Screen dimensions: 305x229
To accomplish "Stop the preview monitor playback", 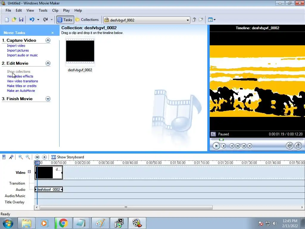I will [x=224, y=146].
